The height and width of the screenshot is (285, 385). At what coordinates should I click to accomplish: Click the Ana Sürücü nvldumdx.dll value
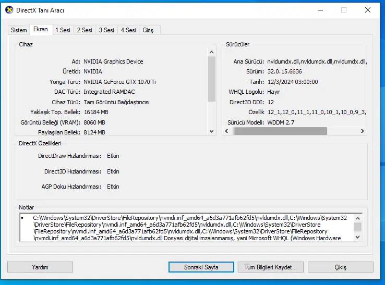tap(317, 61)
